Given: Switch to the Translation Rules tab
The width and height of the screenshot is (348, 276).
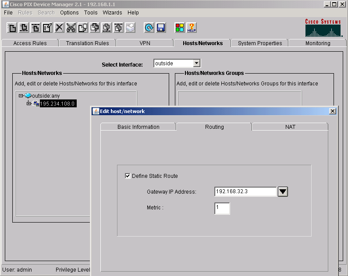Looking at the screenshot, I should coord(88,43).
